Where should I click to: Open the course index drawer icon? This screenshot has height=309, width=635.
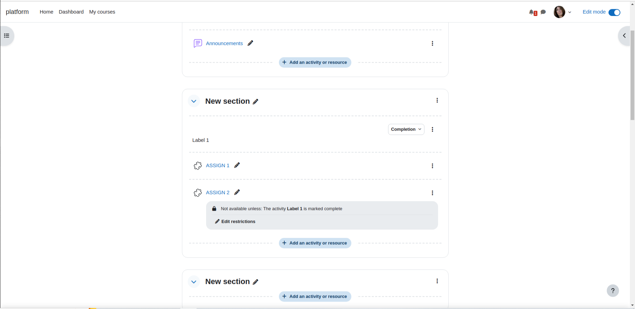6,36
